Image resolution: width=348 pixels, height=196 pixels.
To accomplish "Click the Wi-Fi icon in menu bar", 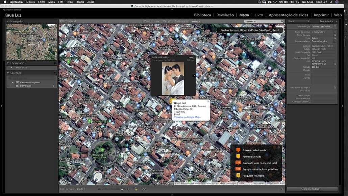I will (275, 2).
